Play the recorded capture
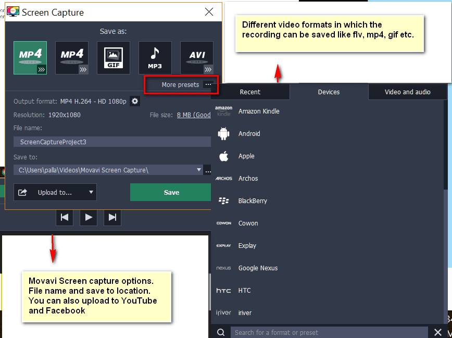 [89, 217]
